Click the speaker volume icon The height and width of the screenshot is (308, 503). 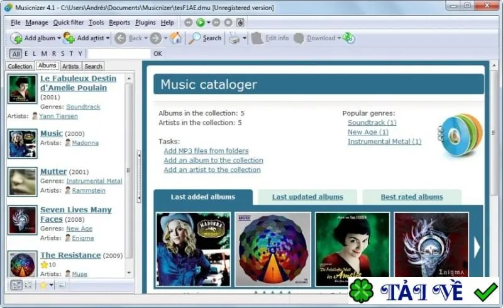[x=240, y=23]
